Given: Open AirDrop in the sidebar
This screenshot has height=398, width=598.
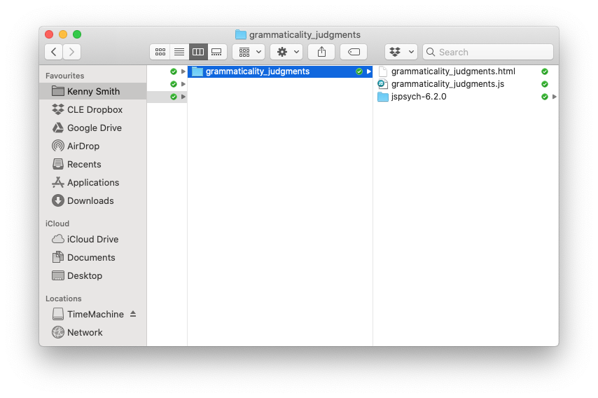Looking at the screenshot, I should tap(83, 146).
